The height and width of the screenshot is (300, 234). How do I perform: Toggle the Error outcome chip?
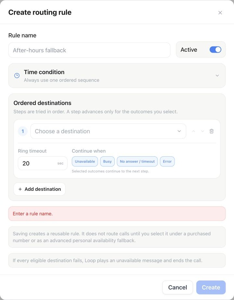click(167, 162)
